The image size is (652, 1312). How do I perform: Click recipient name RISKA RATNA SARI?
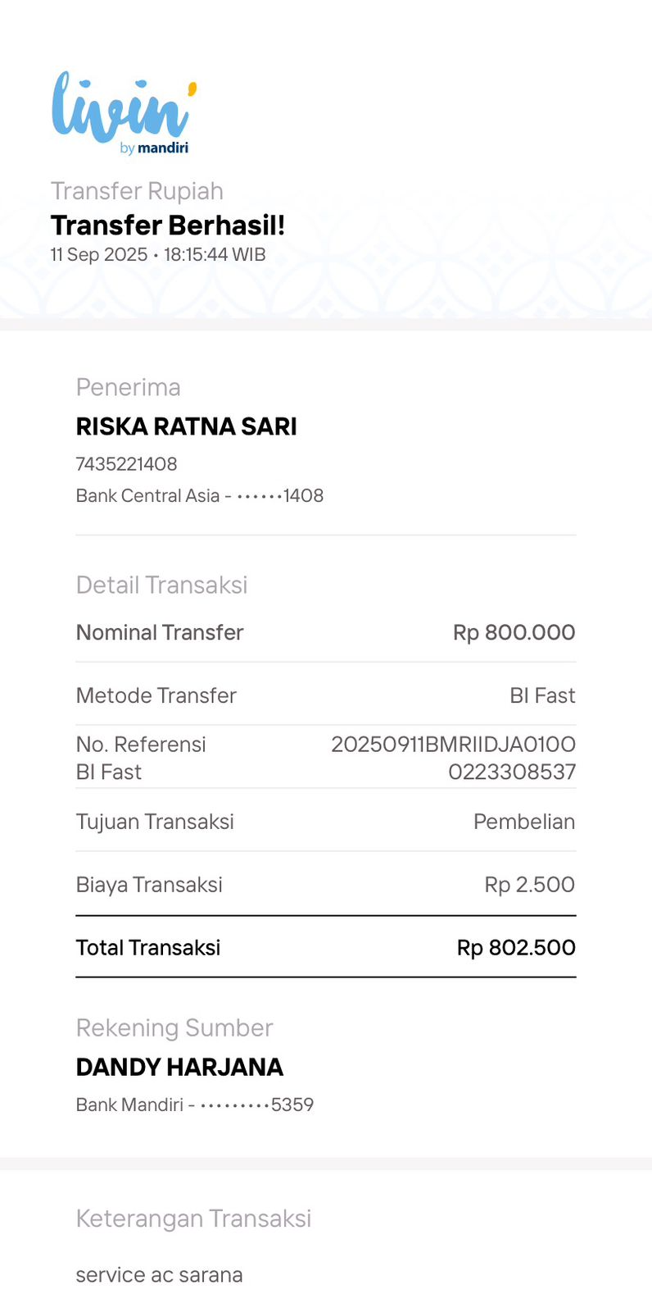[x=187, y=426]
